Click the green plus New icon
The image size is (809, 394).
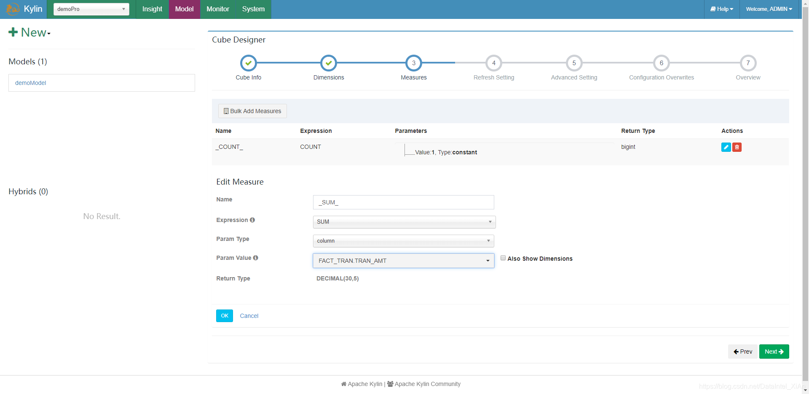pos(13,32)
